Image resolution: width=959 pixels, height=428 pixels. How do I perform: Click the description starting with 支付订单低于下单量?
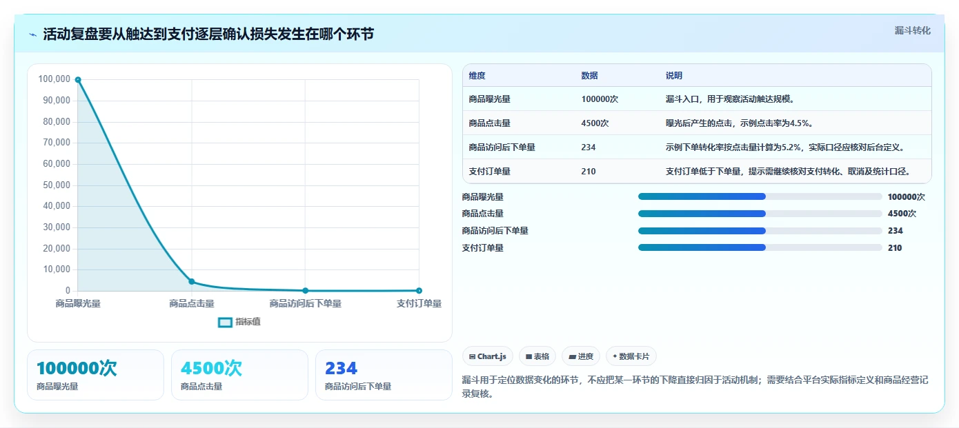(788, 172)
